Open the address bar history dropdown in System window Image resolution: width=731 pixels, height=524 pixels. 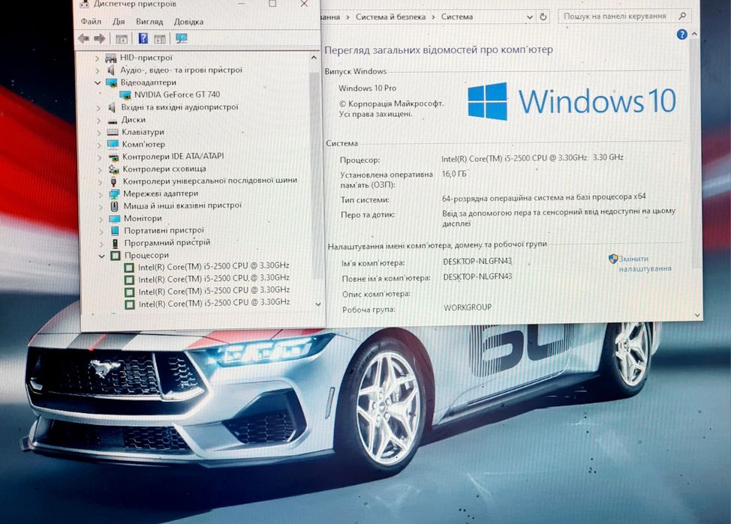[529, 17]
